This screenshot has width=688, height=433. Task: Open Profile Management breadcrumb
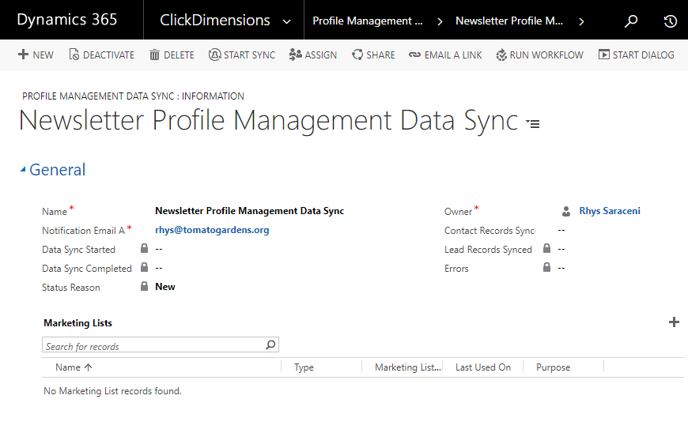(368, 21)
